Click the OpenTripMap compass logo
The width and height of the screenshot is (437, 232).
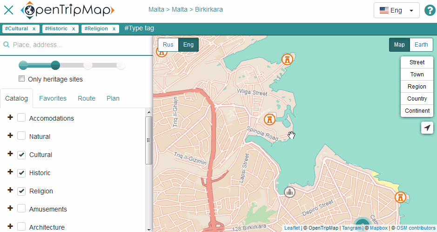point(30,10)
